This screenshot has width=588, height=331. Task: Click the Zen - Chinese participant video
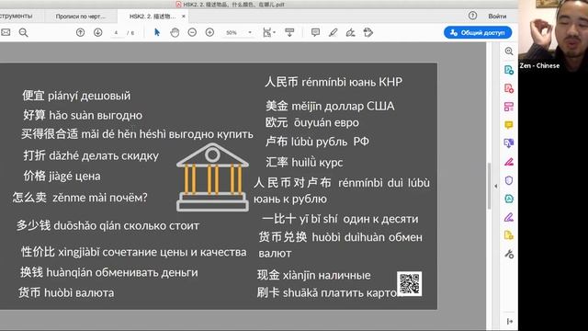tap(553, 36)
